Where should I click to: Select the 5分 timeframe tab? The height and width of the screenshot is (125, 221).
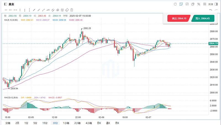click(x=35, y=123)
